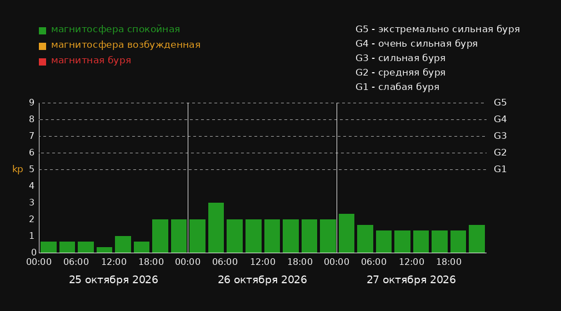The image size is (561, 311).
Task: Click the G3 label beside the gridline
Action: (500, 136)
